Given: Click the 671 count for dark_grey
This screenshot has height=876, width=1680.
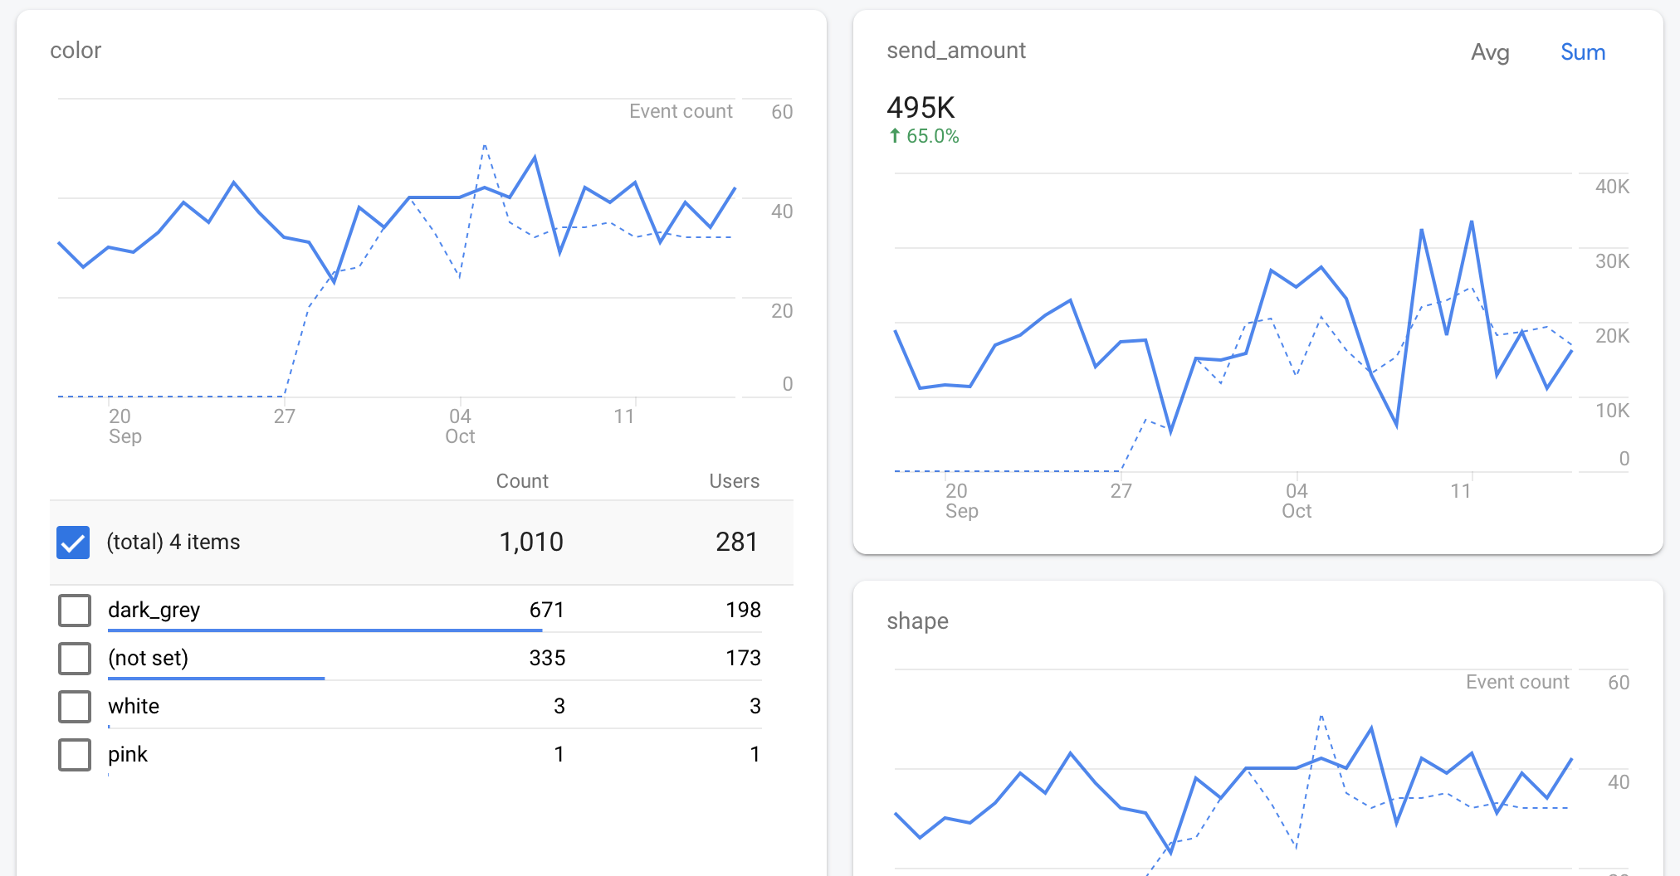Looking at the screenshot, I should coord(547,610).
